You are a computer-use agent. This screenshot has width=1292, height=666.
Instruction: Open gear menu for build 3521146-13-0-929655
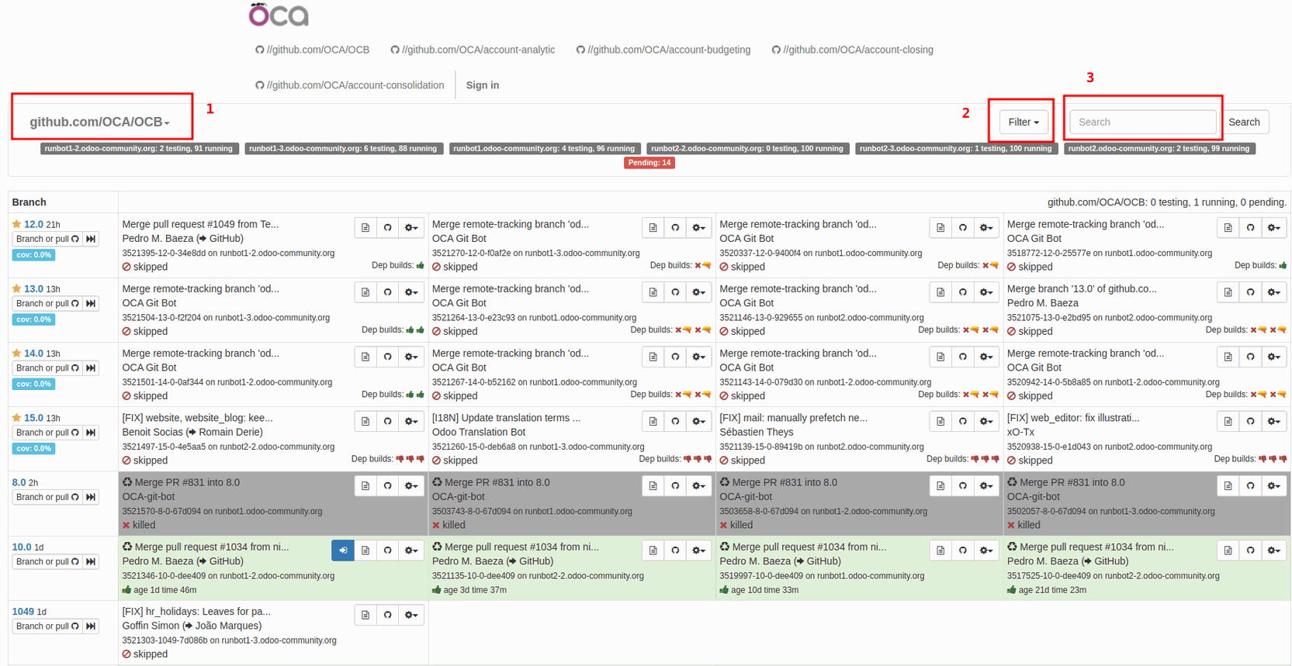(985, 292)
